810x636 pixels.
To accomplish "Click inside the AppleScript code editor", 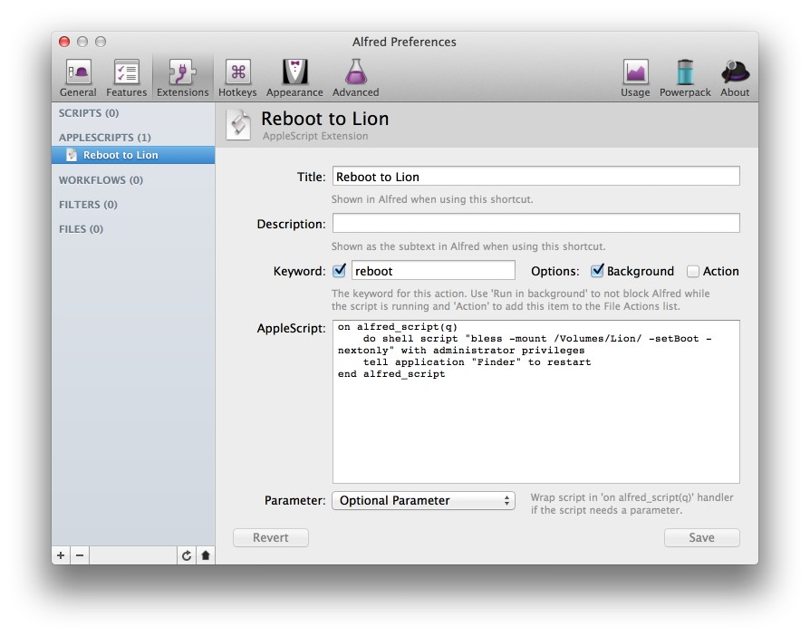I will click(x=536, y=402).
